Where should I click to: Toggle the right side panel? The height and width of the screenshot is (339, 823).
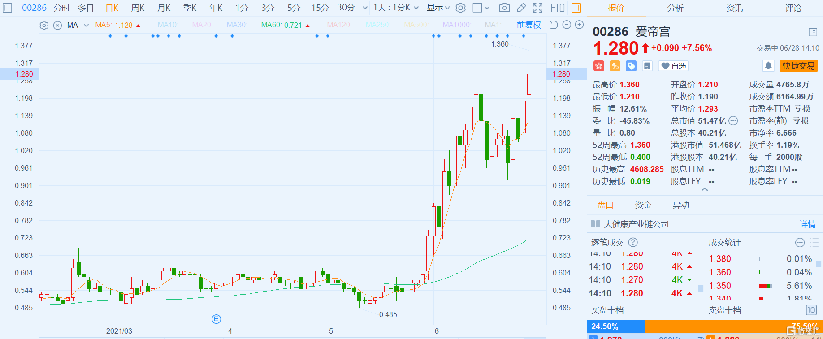click(576, 8)
